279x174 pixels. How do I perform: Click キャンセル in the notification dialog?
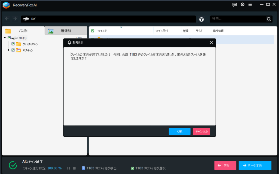[201, 131]
